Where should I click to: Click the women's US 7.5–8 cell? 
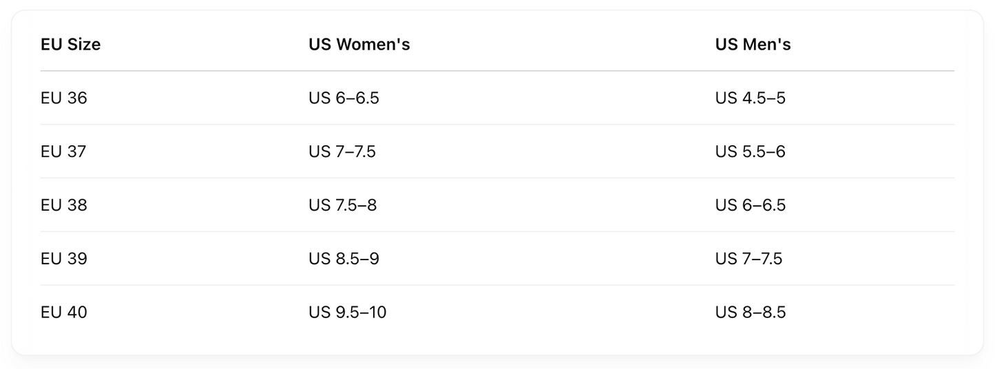342,205
